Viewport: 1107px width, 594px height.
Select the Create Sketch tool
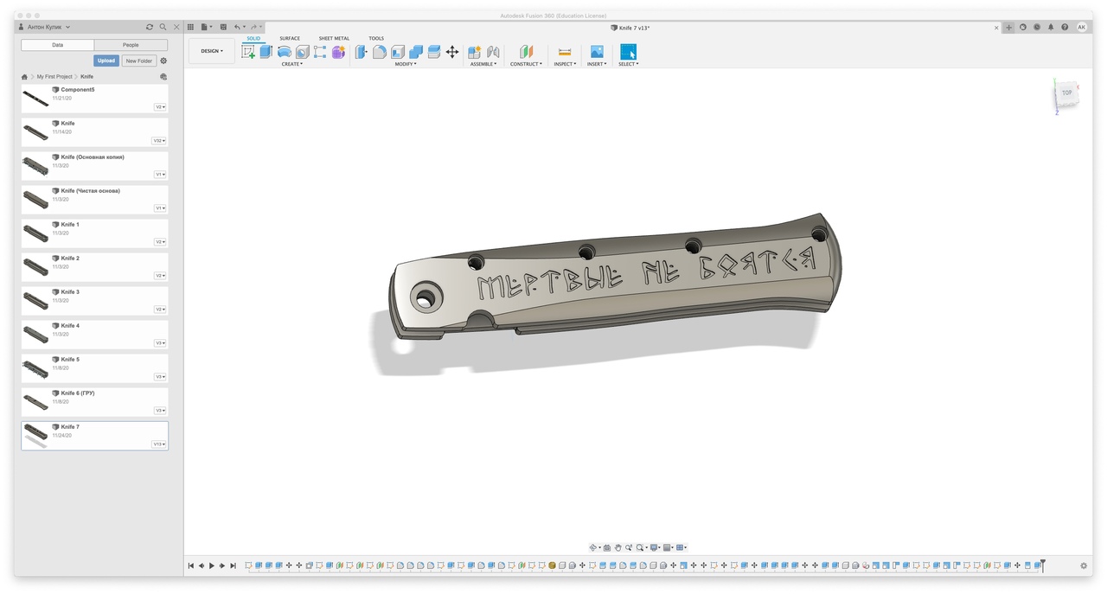point(248,52)
